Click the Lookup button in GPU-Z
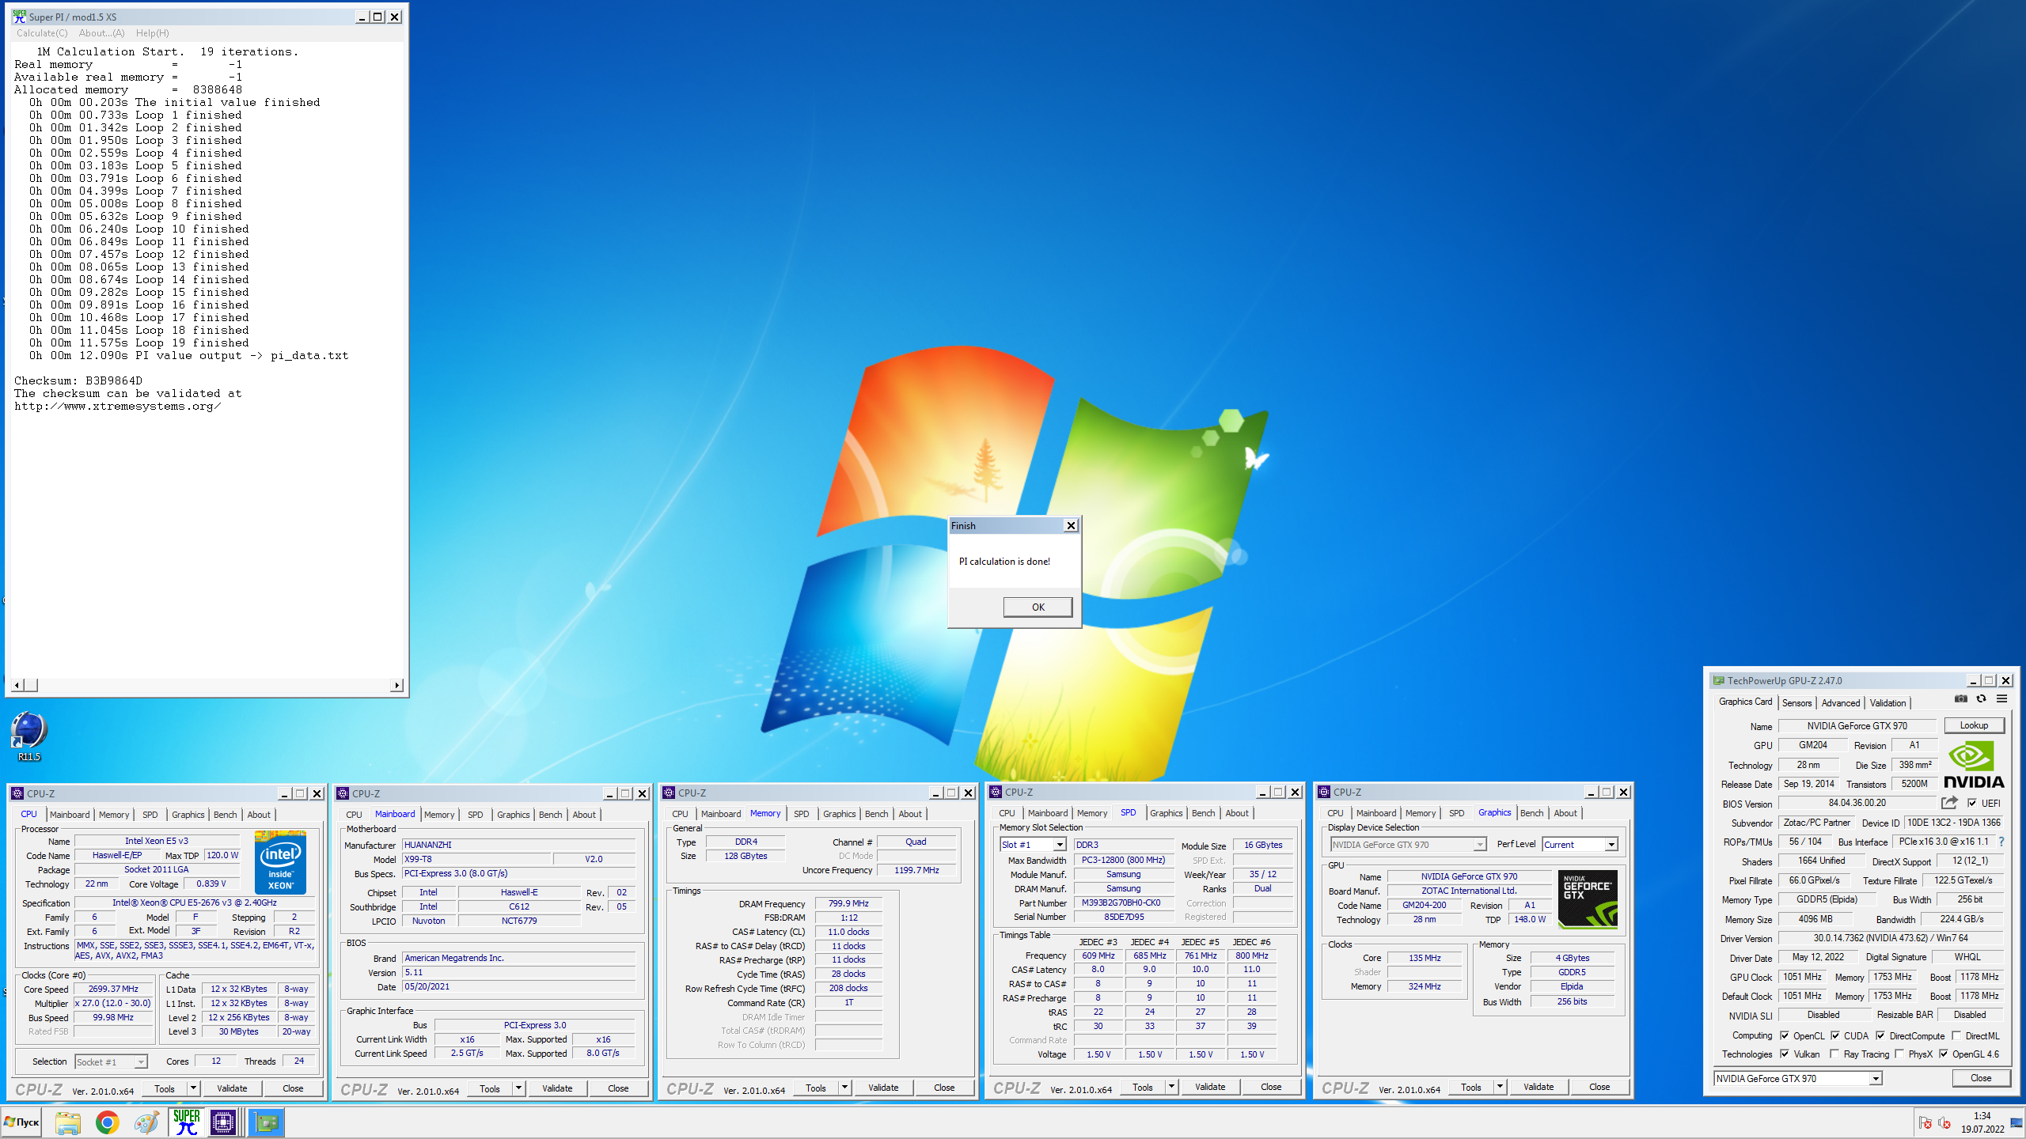2026x1139 pixels. 1974,725
